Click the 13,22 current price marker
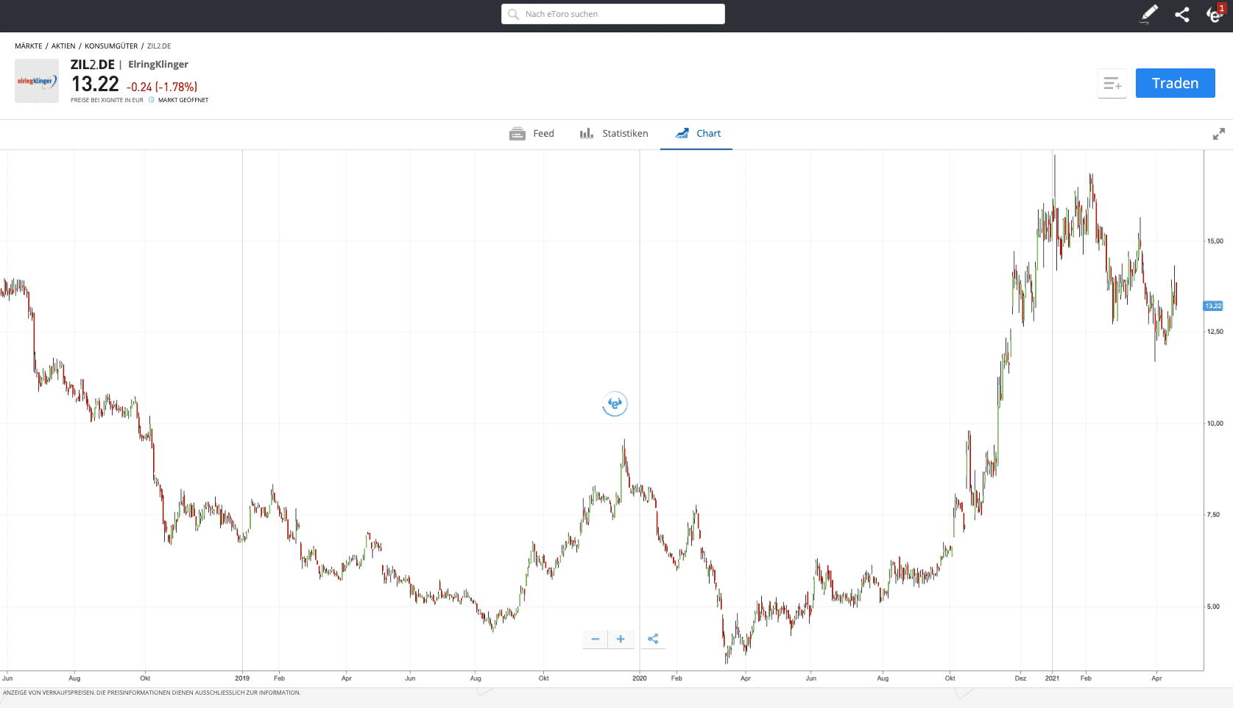 (1213, 306)
